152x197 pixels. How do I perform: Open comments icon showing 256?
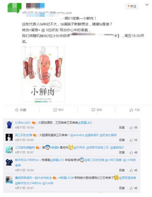tap(93, 110)
